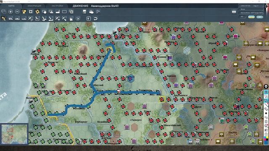Click the date and turn field

pyautogui.click(x=251, y=6)
